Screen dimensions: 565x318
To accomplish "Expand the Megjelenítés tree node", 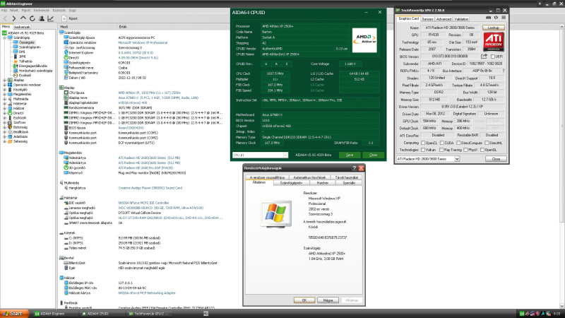I will tap(4, 94).
